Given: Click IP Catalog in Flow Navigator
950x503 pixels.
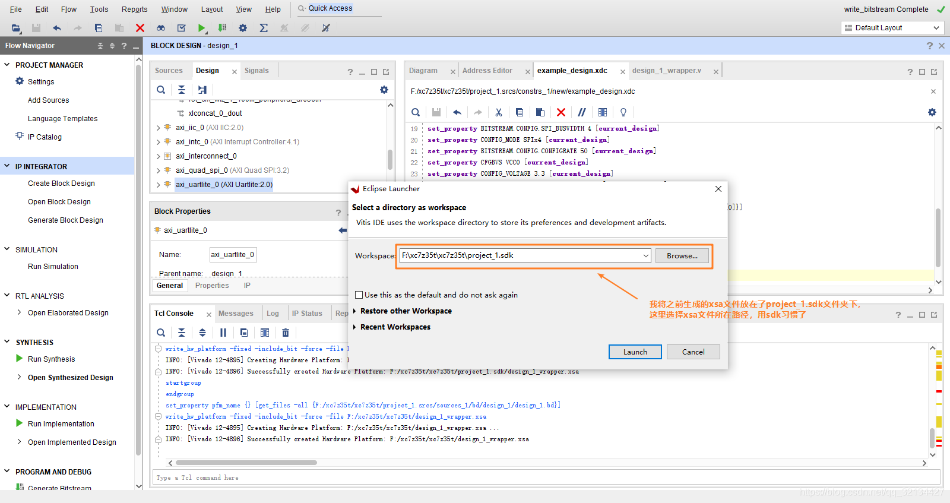Looking at the screenshot, I should [x=45, y=137].
